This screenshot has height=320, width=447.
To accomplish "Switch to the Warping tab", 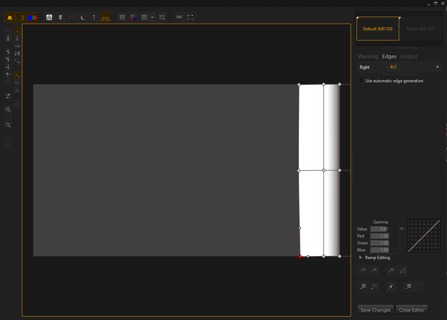I will (368, 56).
